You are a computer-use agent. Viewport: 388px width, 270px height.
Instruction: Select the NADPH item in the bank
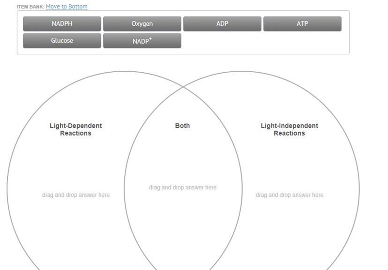pos(62,24)
